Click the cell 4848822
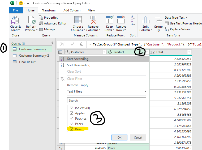The height and width of the screenshot is (150, 202). (86, 148)
